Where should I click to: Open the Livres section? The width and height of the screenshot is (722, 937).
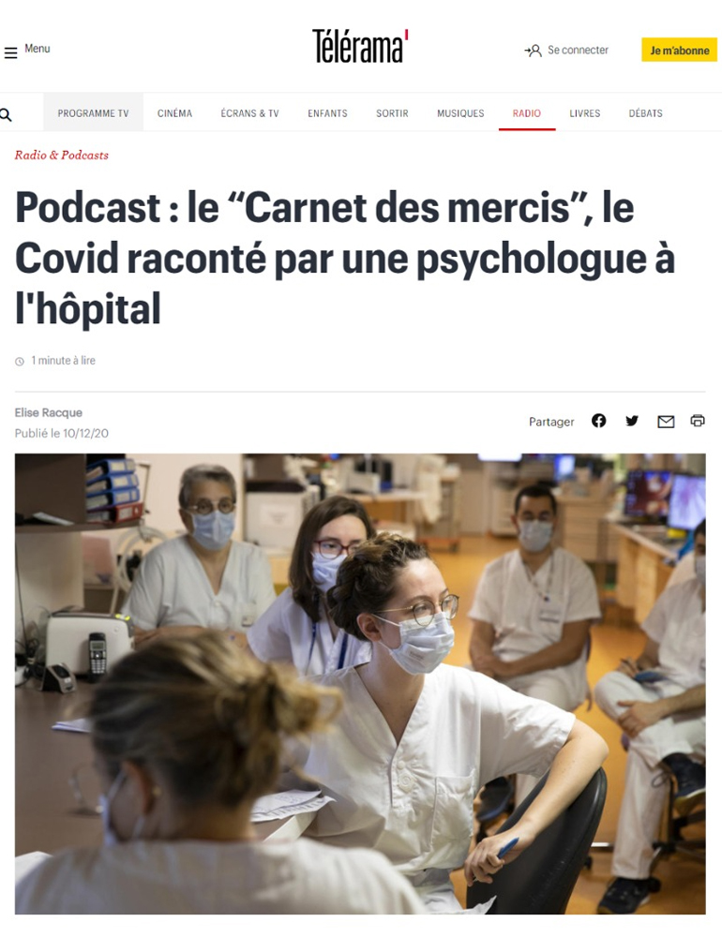(x=585, y=113)
